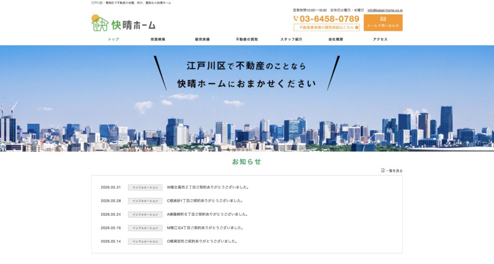The height and width of the screenshot is (264, 494).
Task: Click インフォメーション tag on 2026.05.24 row
Action: pos(145,215)
